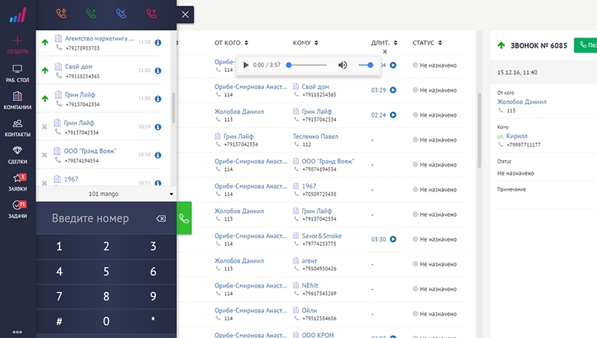Play recording of 03:29 call

click(393, 90)
